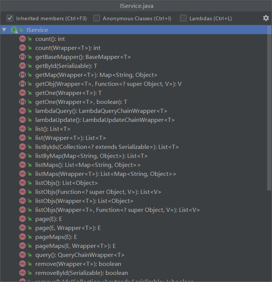Click method icon beside listByMap

point(23,156)
